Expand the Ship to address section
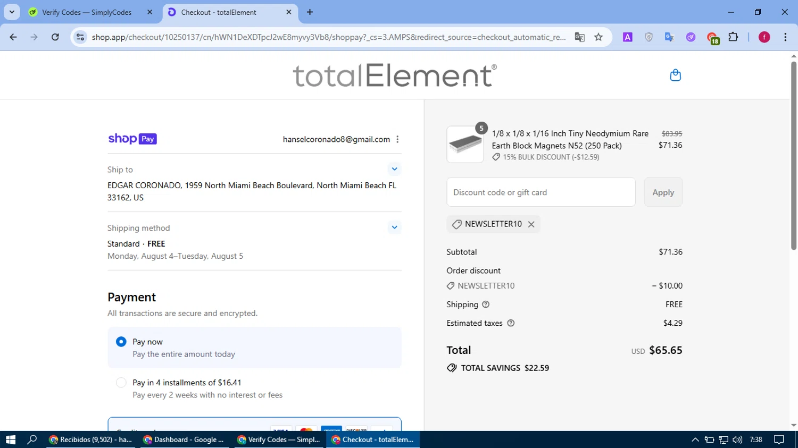Viewport: 798px width, 448px height. point(394,169)
